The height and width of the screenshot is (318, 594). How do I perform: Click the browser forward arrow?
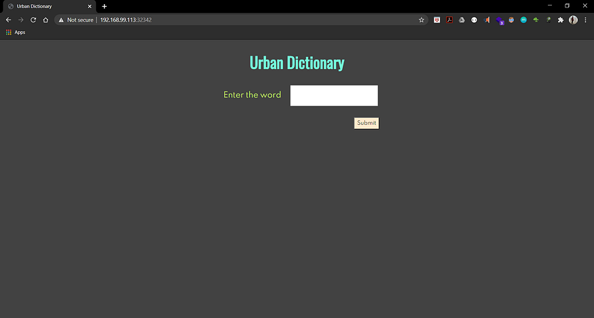click(21, 20)
